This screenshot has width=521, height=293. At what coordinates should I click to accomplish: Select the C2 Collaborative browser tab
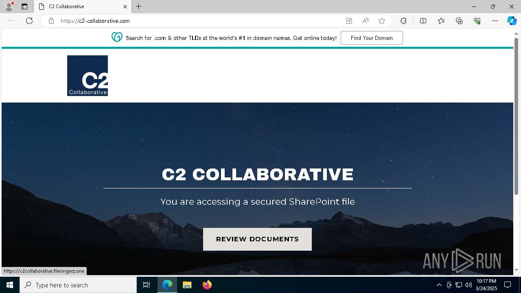click(x=83, y=7)
